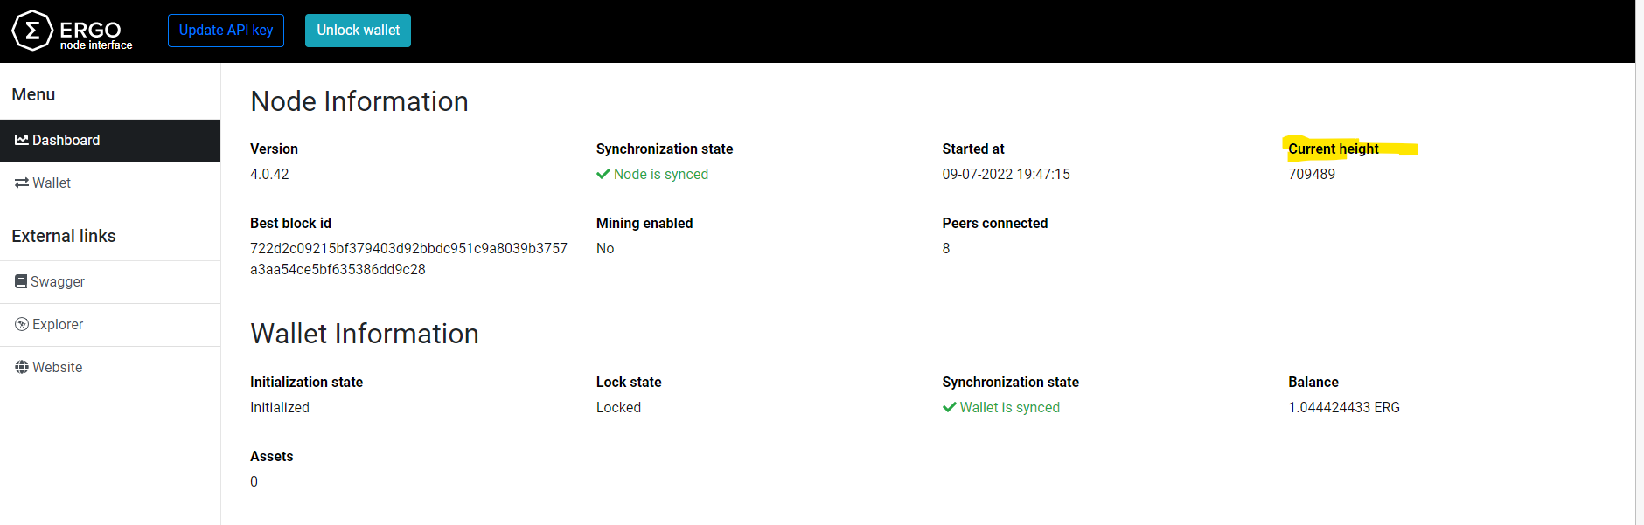Click the wallet balance ERG amount
This screenshot has width=1644, height=525.
[1344, 407]
